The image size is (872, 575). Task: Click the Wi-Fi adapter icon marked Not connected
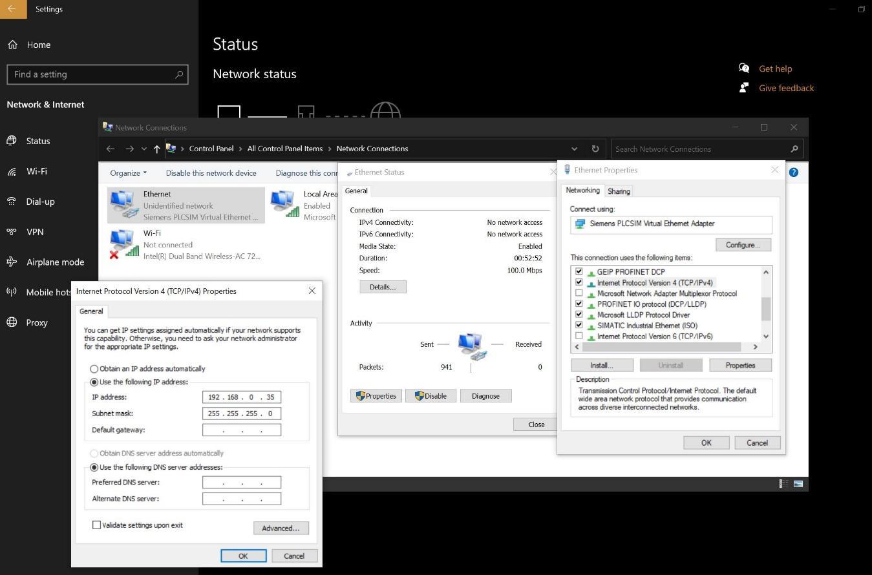[x=123, y=244]
